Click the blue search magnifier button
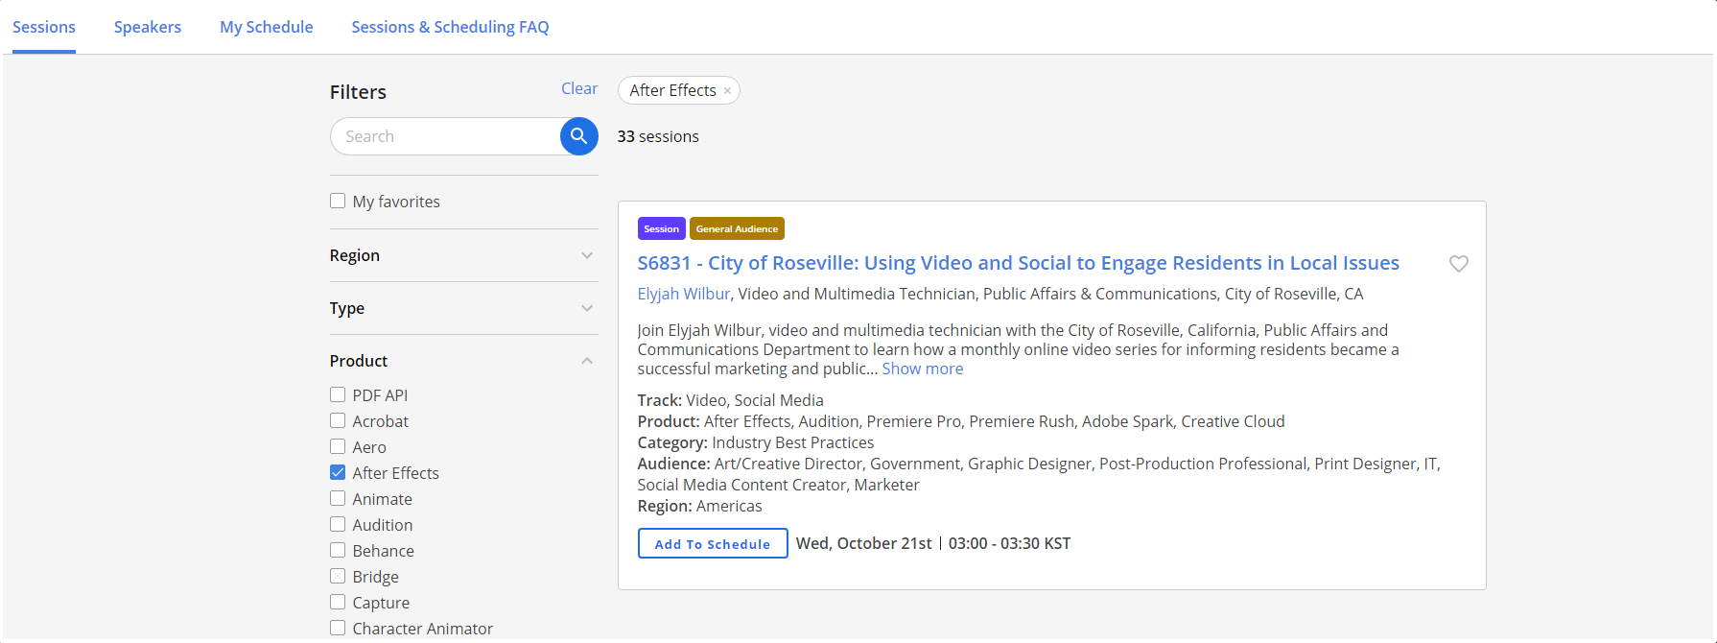 click(578, 136)
